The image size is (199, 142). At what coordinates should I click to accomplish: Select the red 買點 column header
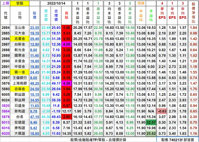click(66, 15)
